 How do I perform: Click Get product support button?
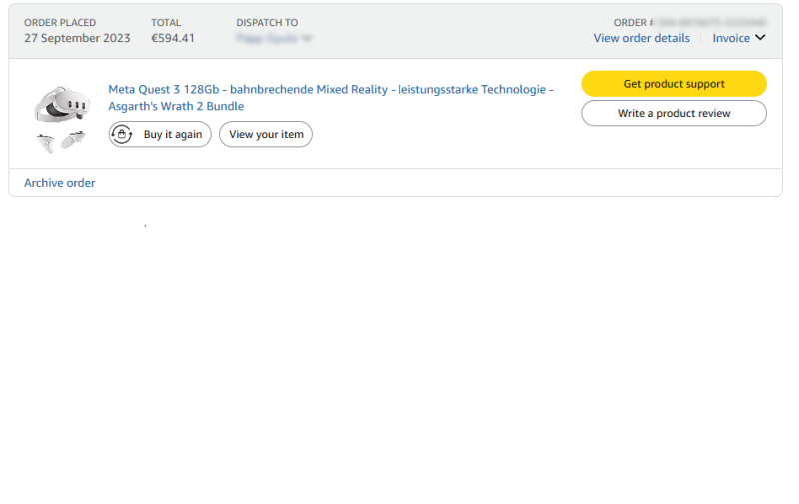[673, 84]
